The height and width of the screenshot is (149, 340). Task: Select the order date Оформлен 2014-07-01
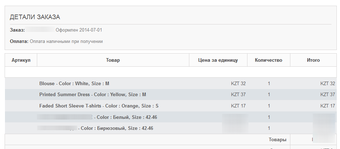[79, 30]
